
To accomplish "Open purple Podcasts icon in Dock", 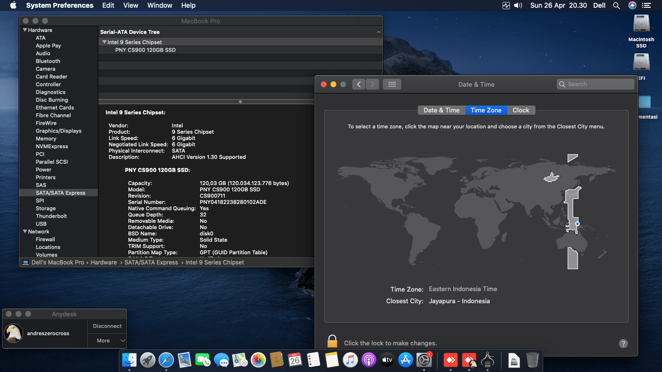I will 368,360.
